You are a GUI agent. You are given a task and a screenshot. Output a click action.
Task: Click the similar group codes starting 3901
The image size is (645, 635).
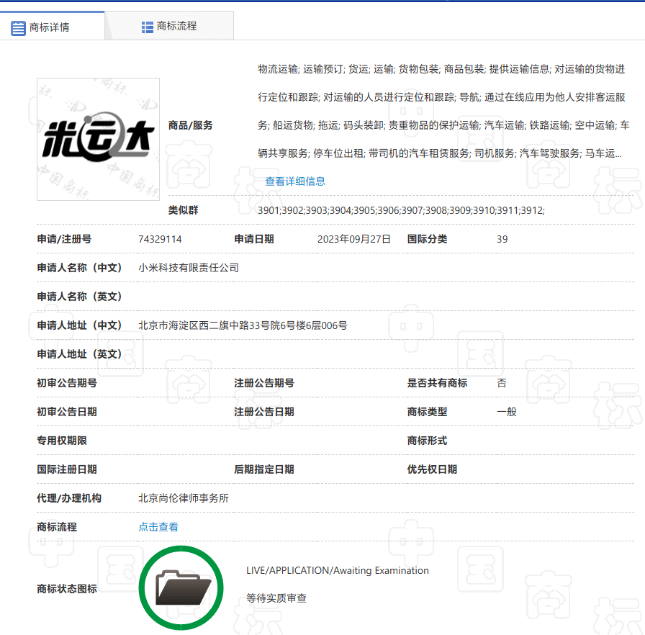pyautogui.click(x=401, y=210)
